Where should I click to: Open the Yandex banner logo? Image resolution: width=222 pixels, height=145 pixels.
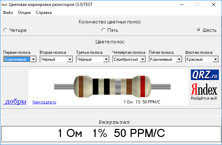(x=204, y=89)
